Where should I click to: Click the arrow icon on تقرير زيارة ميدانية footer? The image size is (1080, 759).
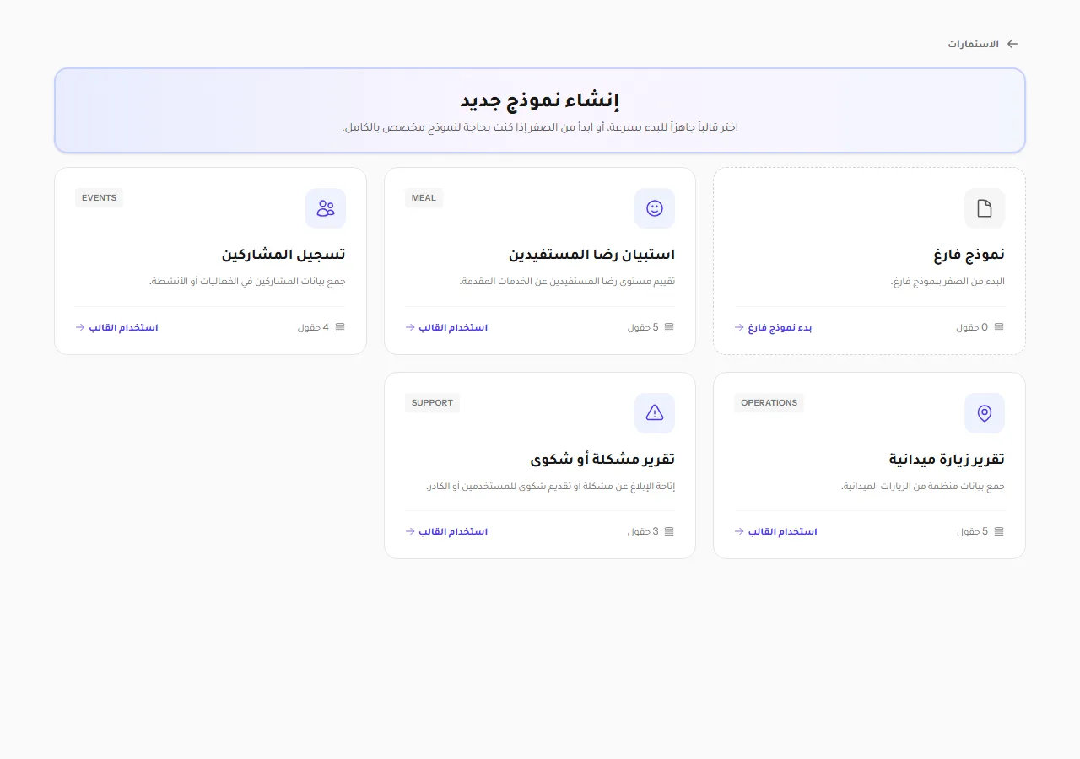coord(739,531)
